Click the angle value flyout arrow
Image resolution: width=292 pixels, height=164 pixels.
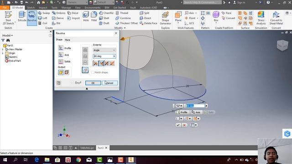(x=114, y=56)
